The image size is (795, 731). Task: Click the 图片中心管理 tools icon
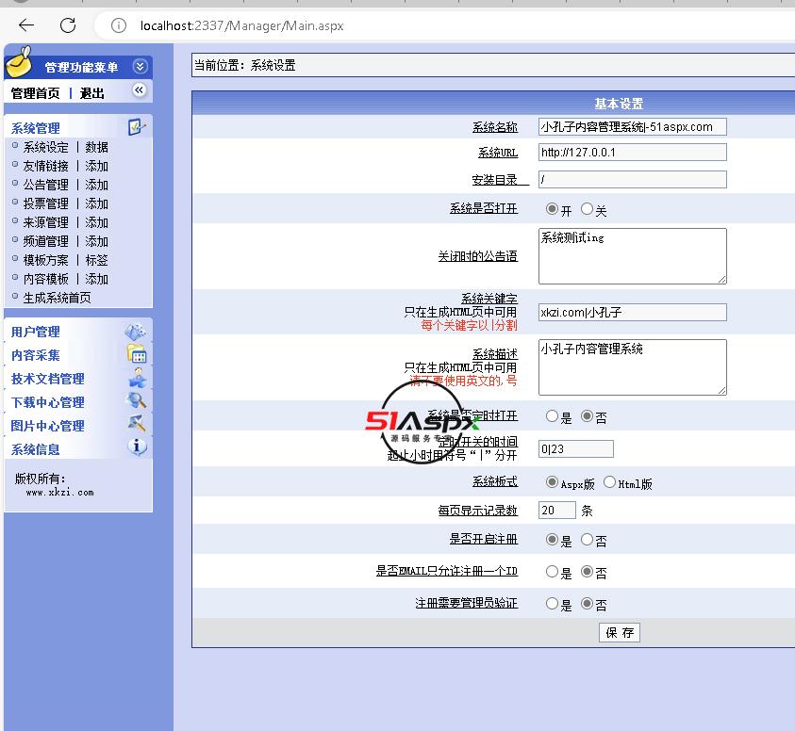tap(136, 426)
